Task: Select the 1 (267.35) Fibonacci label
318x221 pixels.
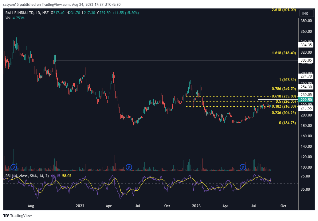Action: [287, 80]
